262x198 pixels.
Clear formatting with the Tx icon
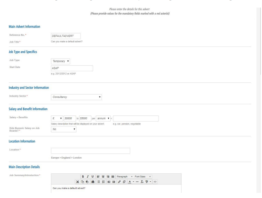click(142, 182)
